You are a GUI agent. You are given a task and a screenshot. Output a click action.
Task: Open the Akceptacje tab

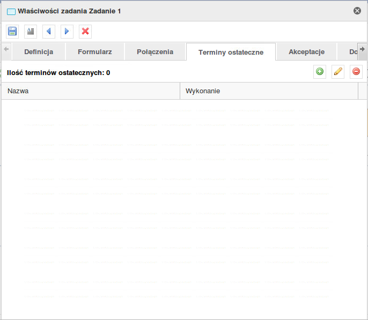click(307, 52)
